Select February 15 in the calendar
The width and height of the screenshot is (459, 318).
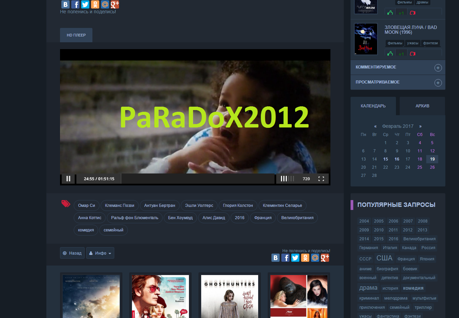[x=385, y=159]
